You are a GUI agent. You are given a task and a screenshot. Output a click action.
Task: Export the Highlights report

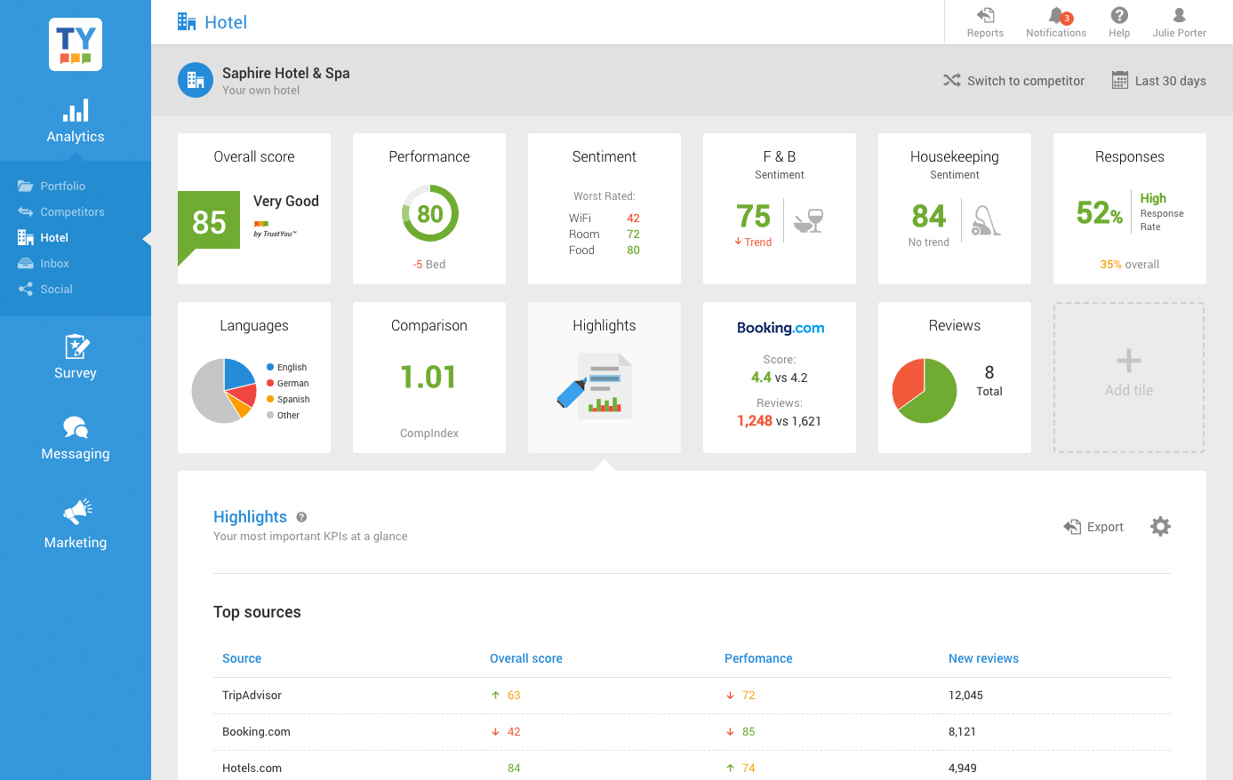[1094, 527]
